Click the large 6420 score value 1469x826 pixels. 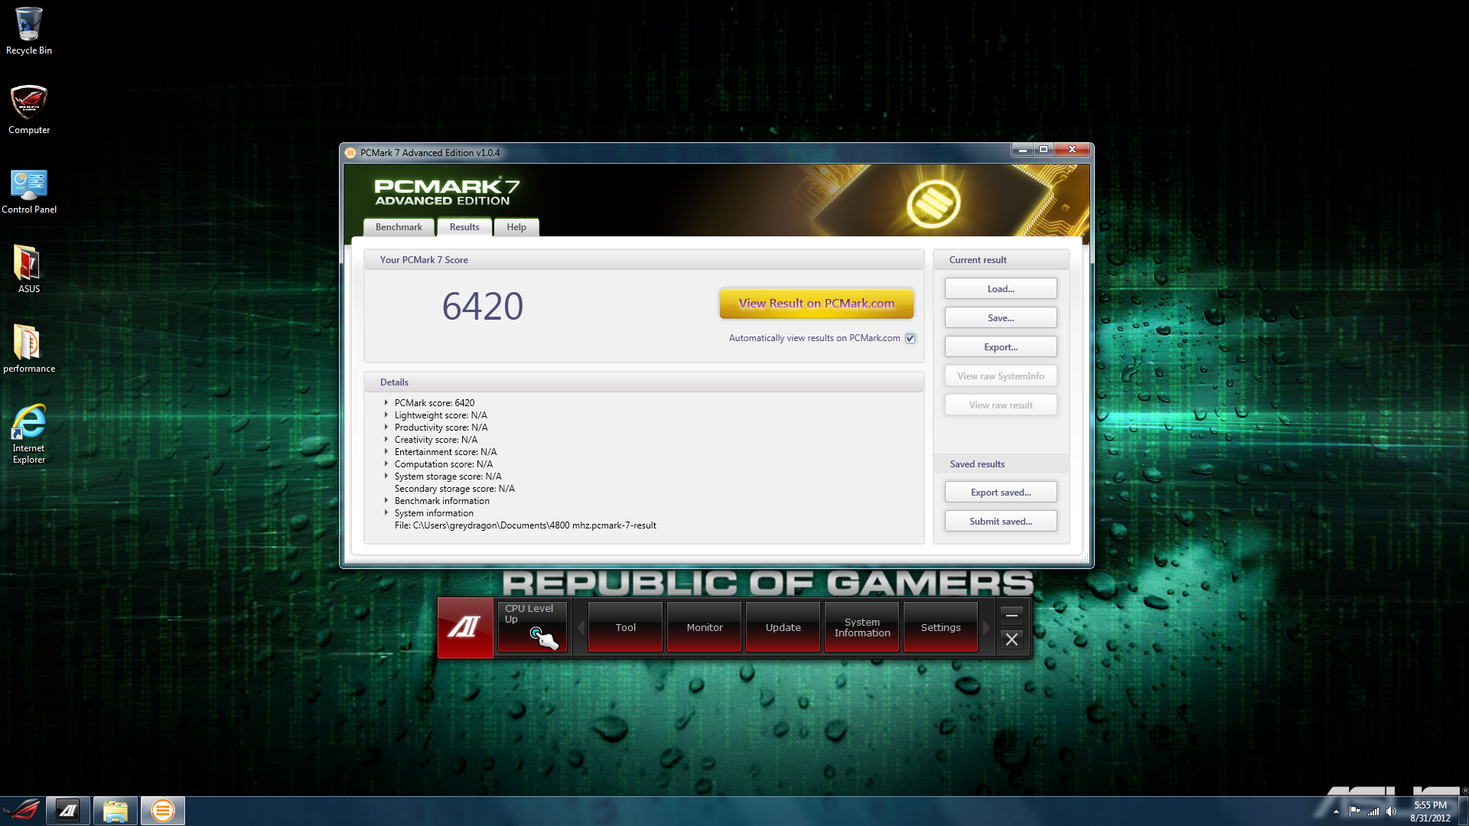(483, 306)
